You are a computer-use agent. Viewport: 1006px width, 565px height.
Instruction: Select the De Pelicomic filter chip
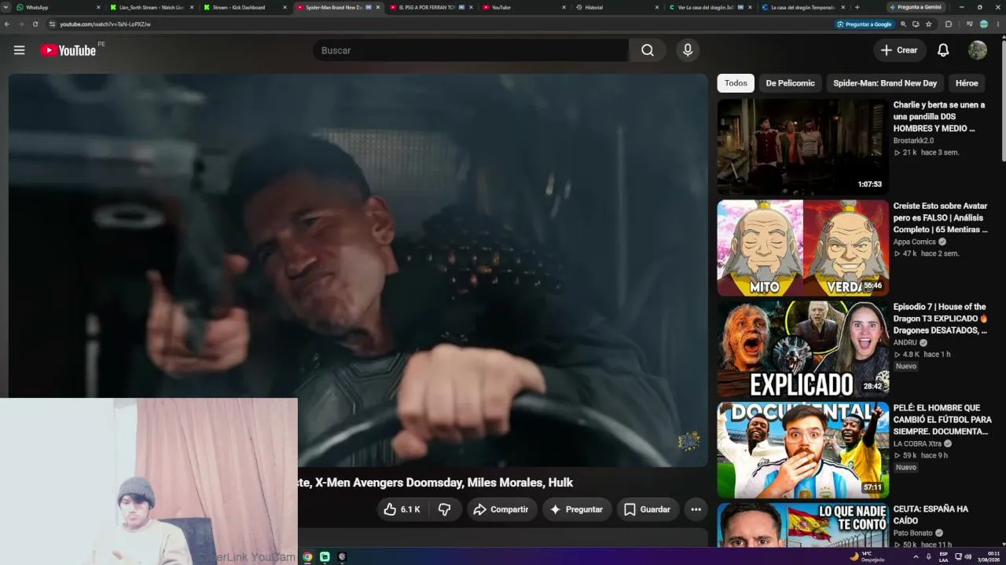click(x=791, y=83)
